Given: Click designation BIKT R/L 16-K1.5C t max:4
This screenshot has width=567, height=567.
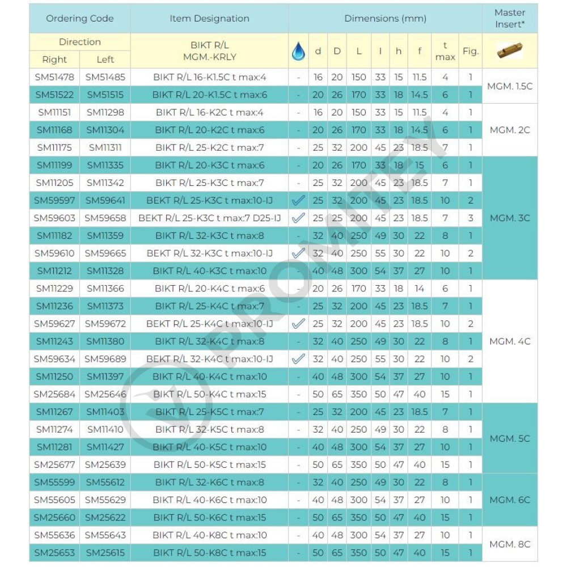Looking at the screenshot, I should point(209,77).
